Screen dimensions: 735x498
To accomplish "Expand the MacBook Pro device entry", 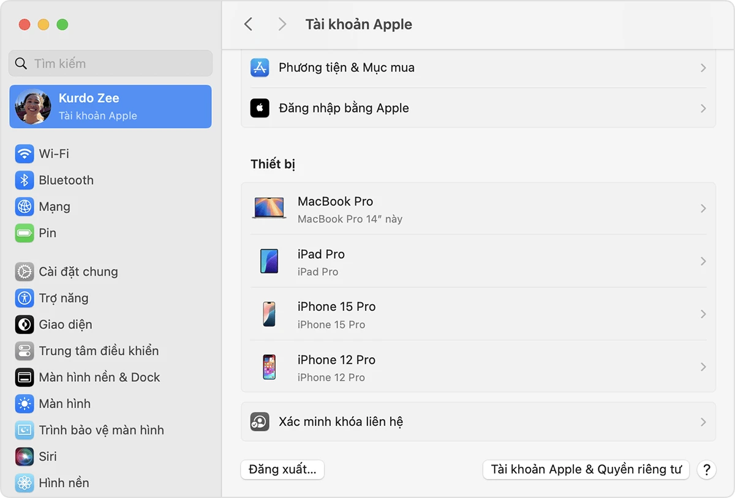I will (703, 209).
